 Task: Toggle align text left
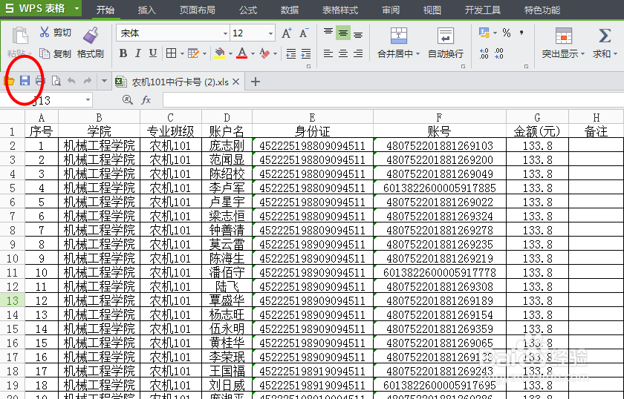328,53
